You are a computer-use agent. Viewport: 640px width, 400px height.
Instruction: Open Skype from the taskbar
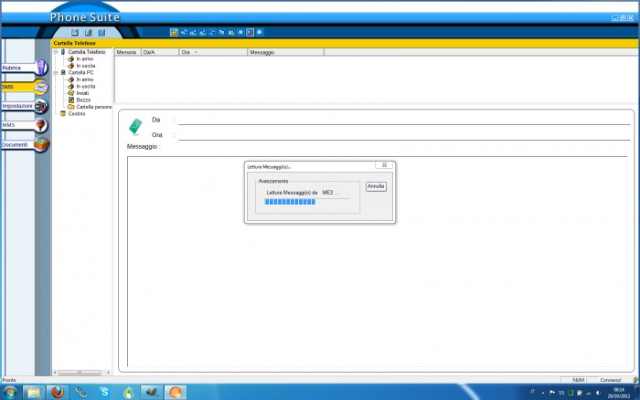[x=104, y=393]
